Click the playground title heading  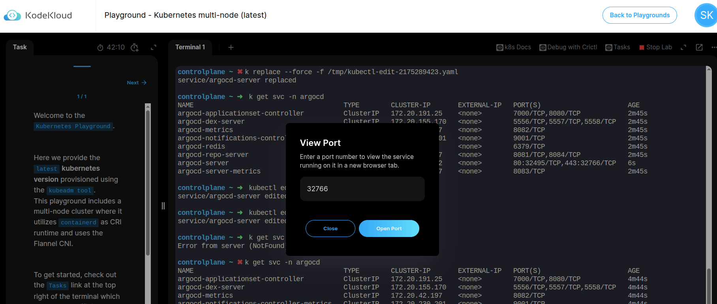click(186, 15)
